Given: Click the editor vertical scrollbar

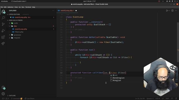Looking at the screenshot, I should click(x=178, y=42).
